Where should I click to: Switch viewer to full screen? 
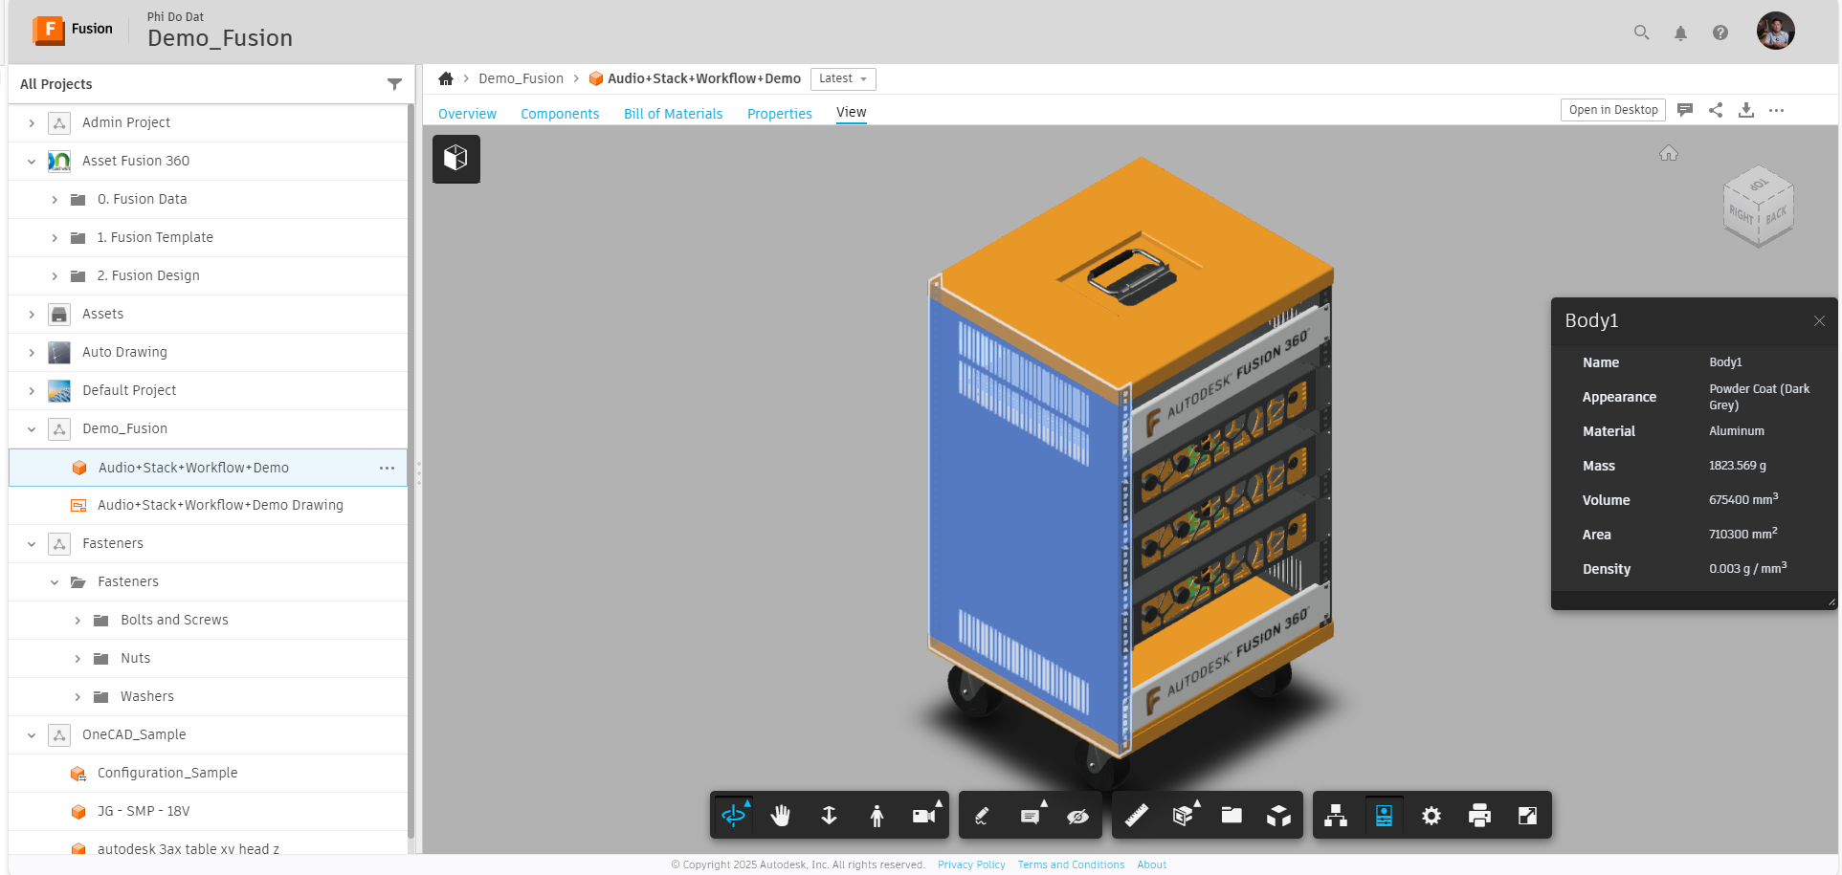[x=1527, y=816]
